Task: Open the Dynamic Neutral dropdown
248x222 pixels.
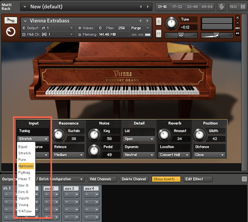Action: 139,155
